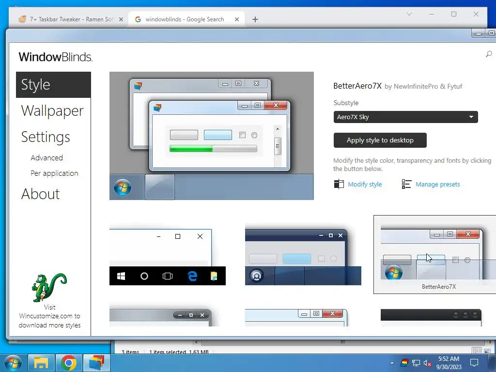This screenshot has width=496, height=372.
Task: Open the Per application settings
Action: [x=54, y=173]
